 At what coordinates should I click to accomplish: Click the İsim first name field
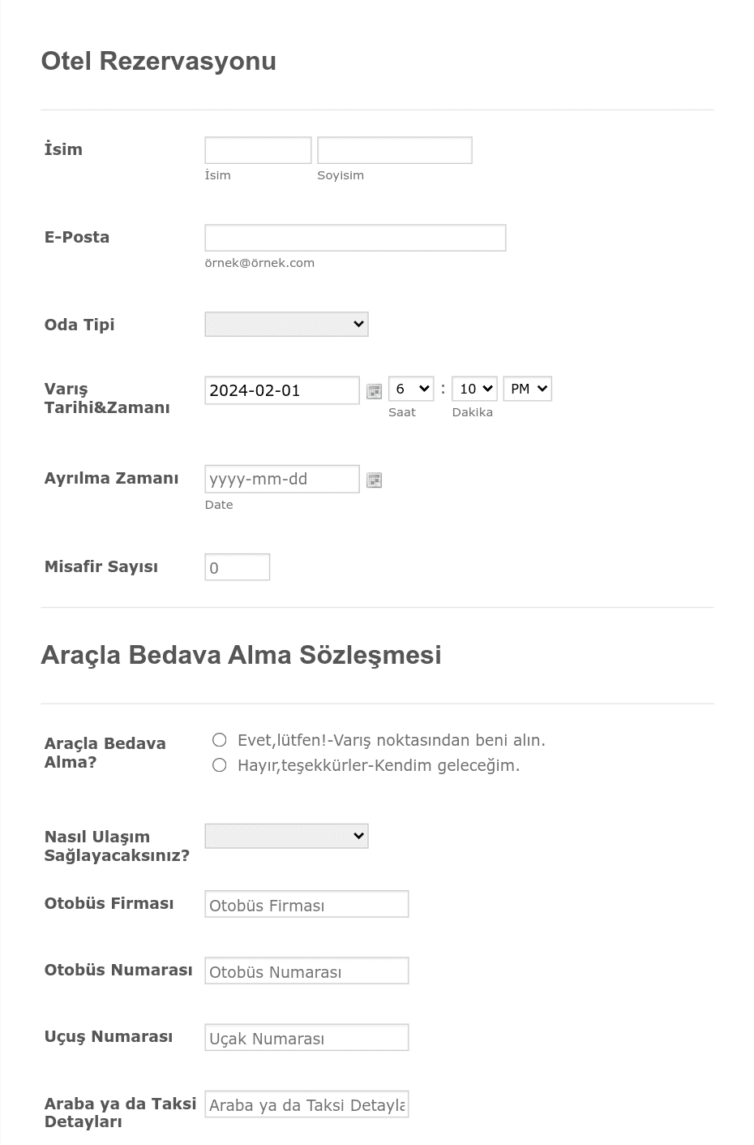tap(258, 150)
